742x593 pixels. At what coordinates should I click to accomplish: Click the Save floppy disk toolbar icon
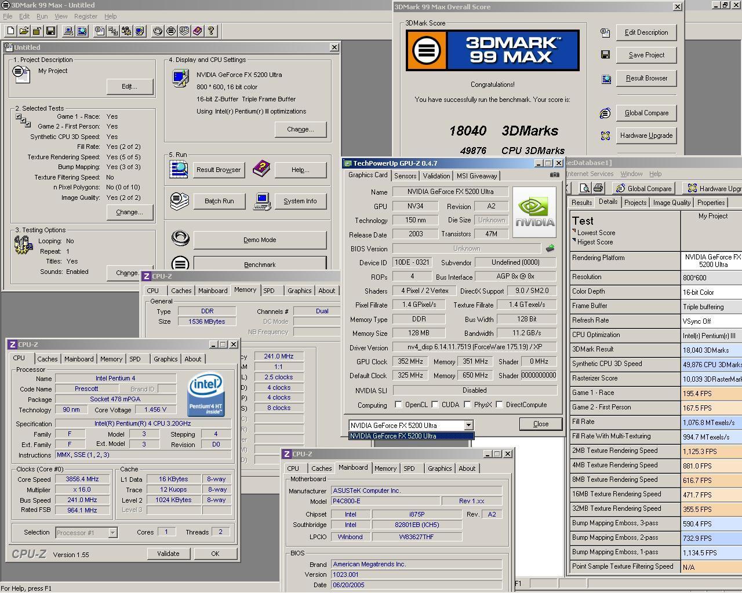51,31
